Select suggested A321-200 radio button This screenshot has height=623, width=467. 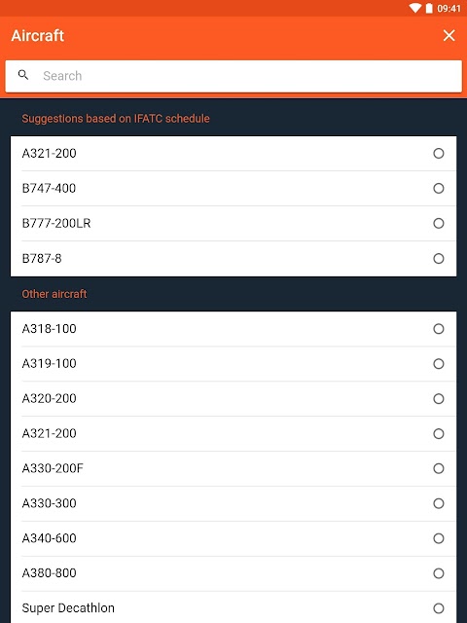439,154
